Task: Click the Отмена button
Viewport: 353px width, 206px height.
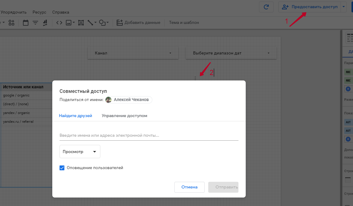Action: (189, 187)
